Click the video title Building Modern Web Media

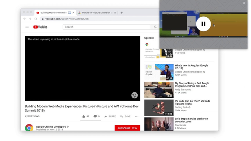(82, 108)
